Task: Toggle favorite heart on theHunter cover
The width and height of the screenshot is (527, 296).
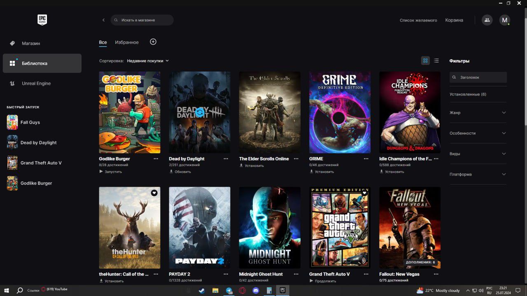Action: click(x=154, y=193)
